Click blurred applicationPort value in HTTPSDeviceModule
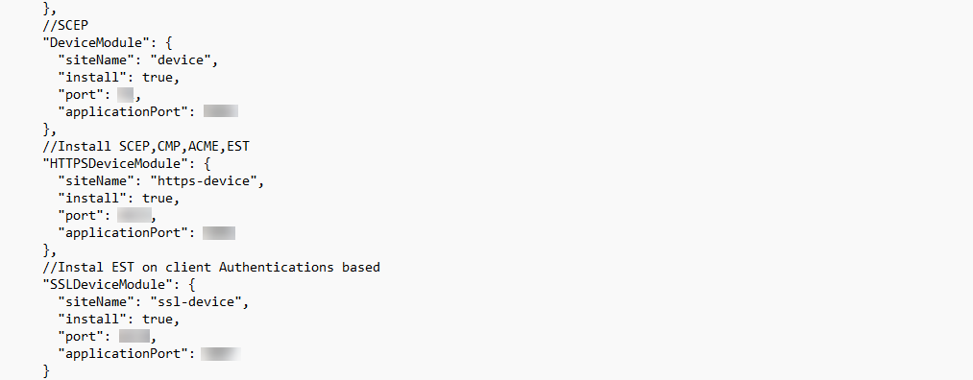The width and height of the screenshot is (973, 380). coord(219,233)
